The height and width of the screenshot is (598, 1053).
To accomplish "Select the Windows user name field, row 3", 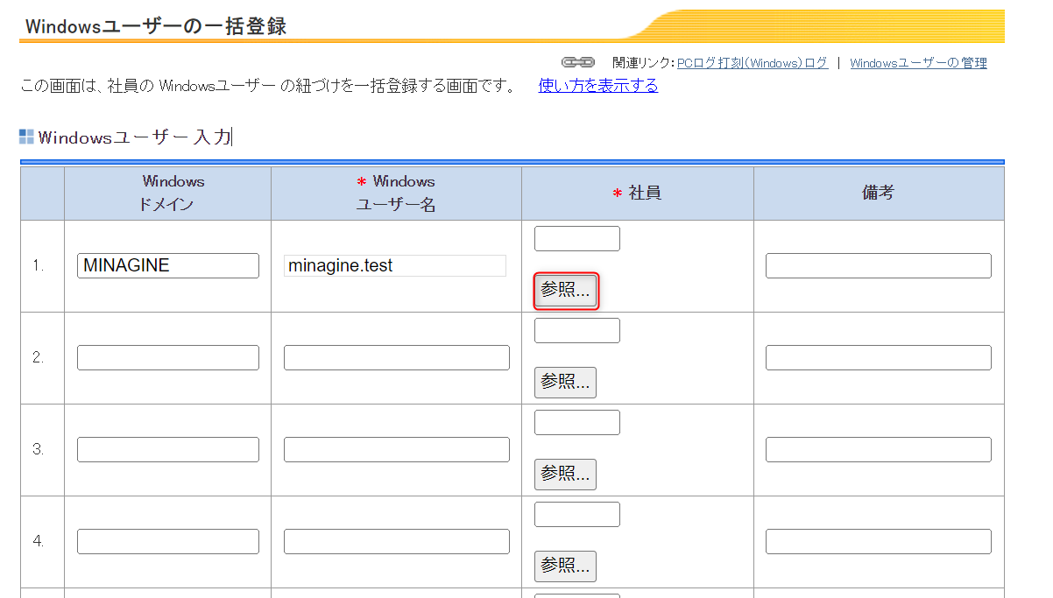I will (x=397, y=449).
